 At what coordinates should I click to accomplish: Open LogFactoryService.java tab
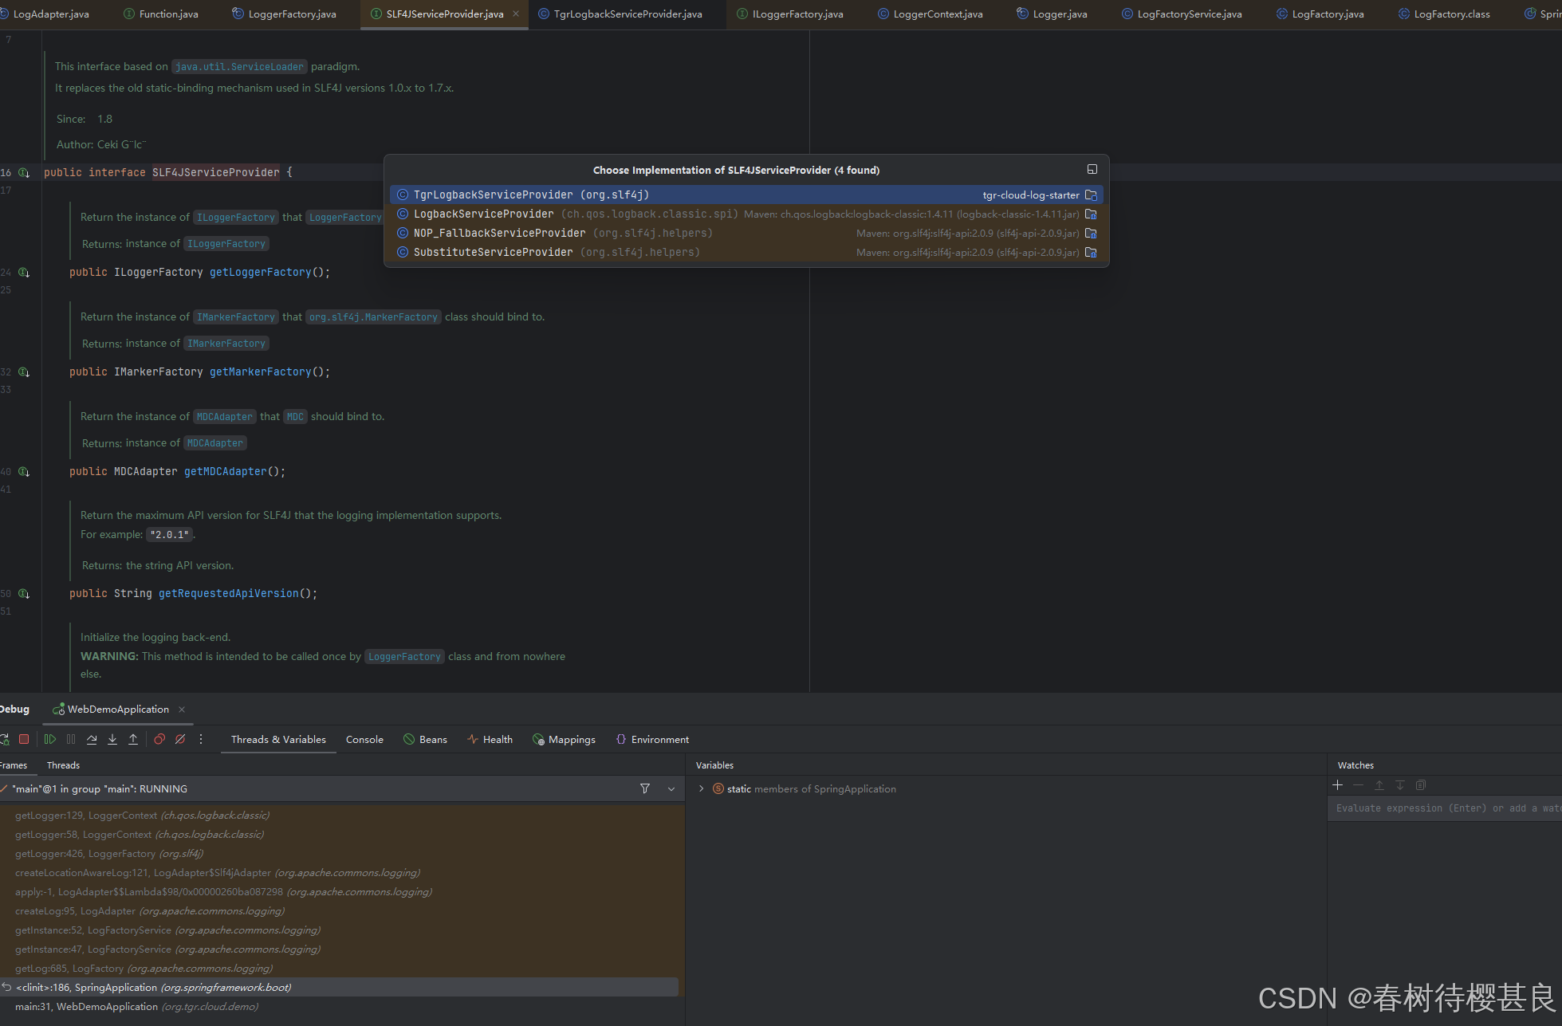pos(1182,14)
